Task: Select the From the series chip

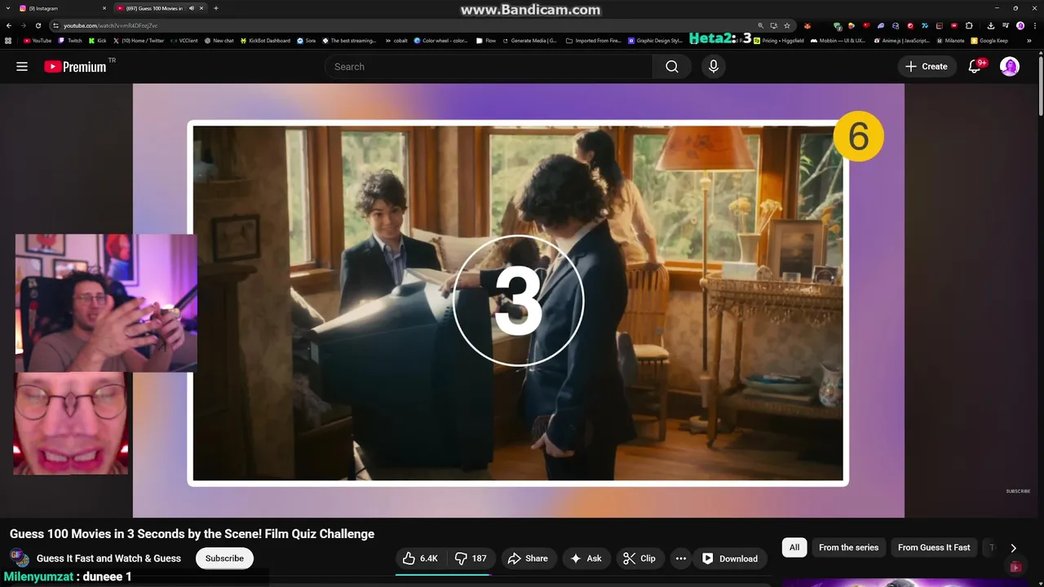Action: (x=848, y=548)
